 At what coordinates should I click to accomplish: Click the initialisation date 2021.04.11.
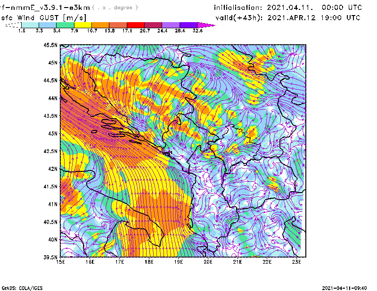coord(290,8)
